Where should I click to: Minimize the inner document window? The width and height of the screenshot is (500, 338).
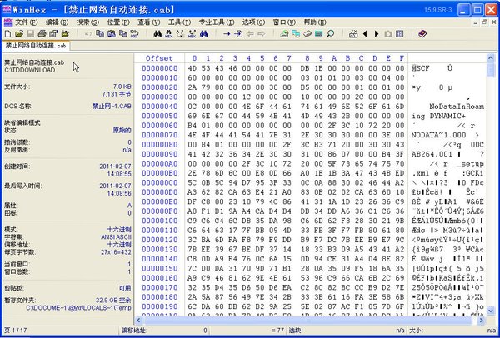pyautogui.click(x=477, y=22)
